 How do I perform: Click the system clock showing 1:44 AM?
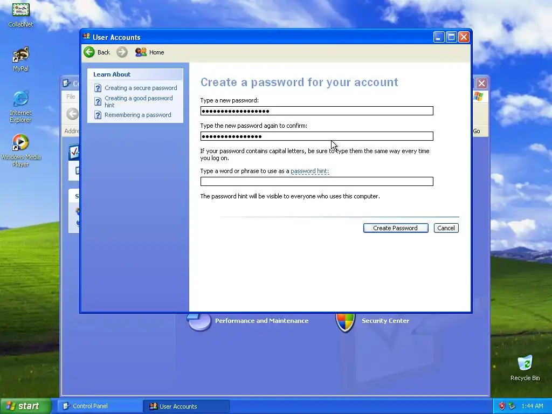coord(532,406)
